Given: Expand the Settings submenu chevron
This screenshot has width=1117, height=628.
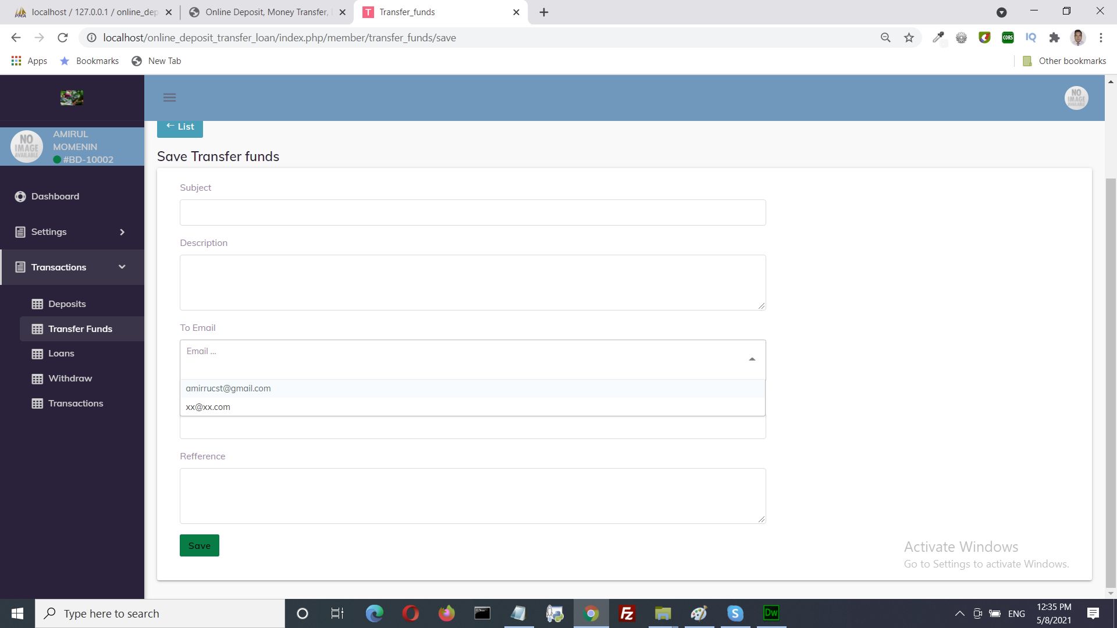Looking at the screenshot, I should [x=122, y=232].
